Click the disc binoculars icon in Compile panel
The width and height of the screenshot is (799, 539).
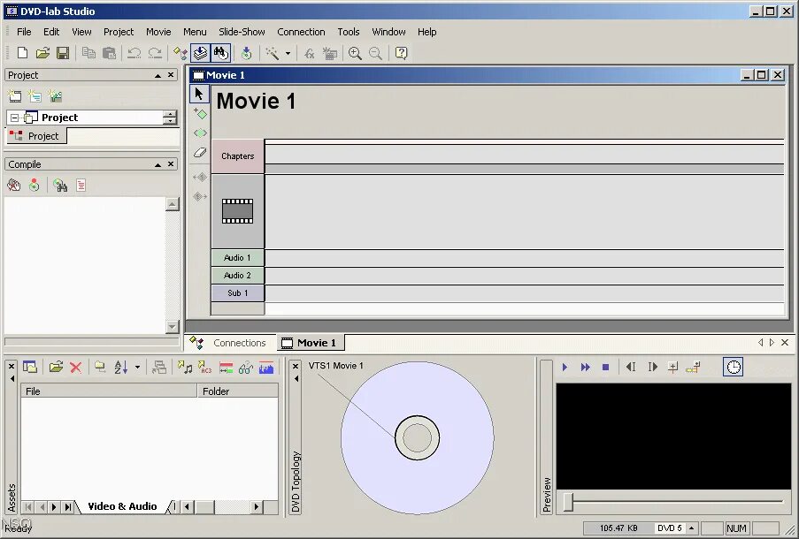coord(60,186)
